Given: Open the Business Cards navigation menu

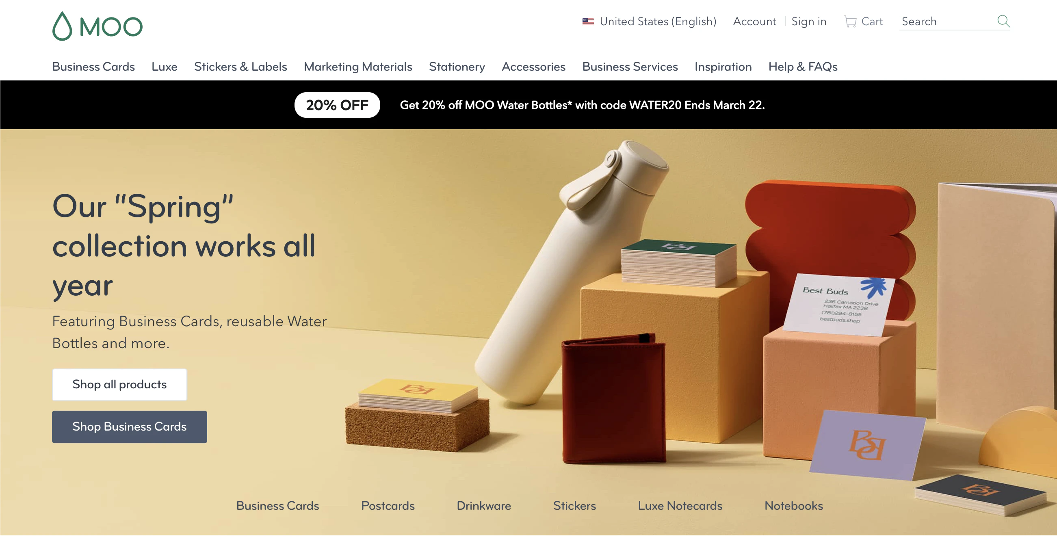Looking at the screenshot, I should point(93,67).
